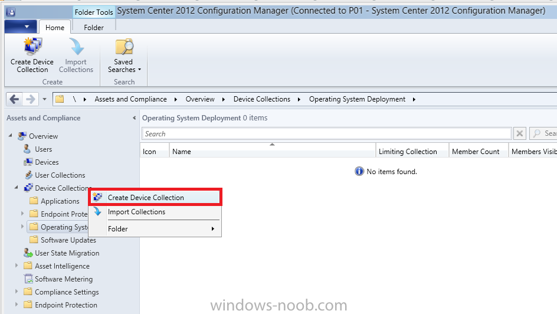
Task: Select Overview in navigation tree
Action: pos(43,136)
